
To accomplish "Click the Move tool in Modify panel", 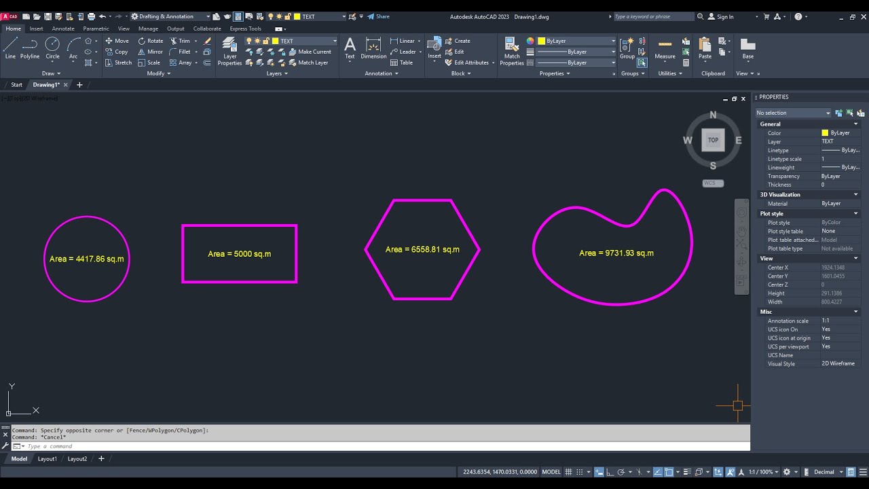I will tap(117, 41).
